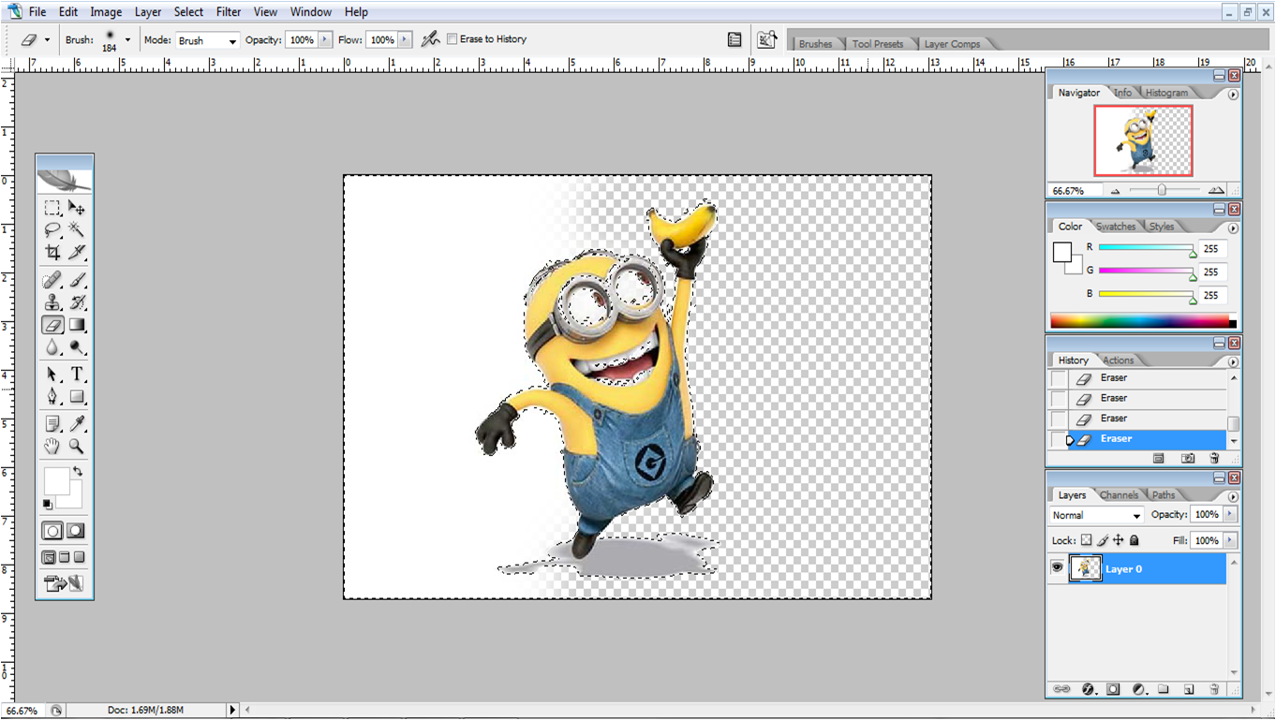The image size is (1276, 720).
Task: Switch to the Channels tab
Action: [1120, 495]
